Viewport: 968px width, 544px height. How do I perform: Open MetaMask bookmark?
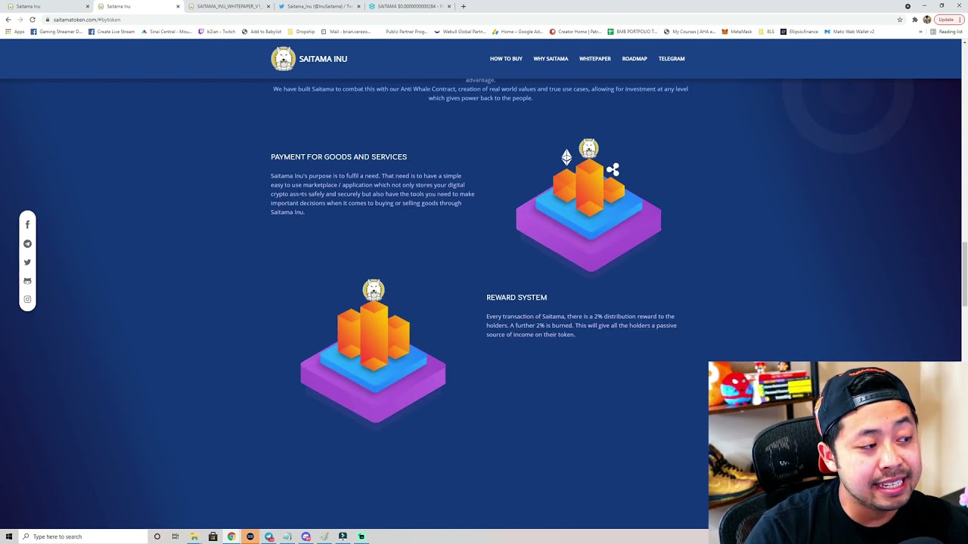pyautogui.click(x=737, y=32)
